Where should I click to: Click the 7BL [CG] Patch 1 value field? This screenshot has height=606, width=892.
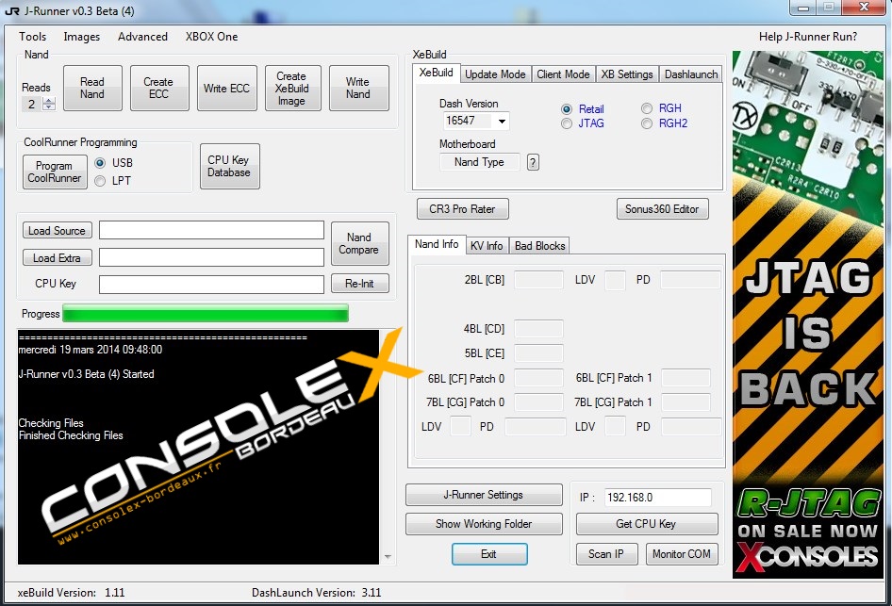pos(686,402)
